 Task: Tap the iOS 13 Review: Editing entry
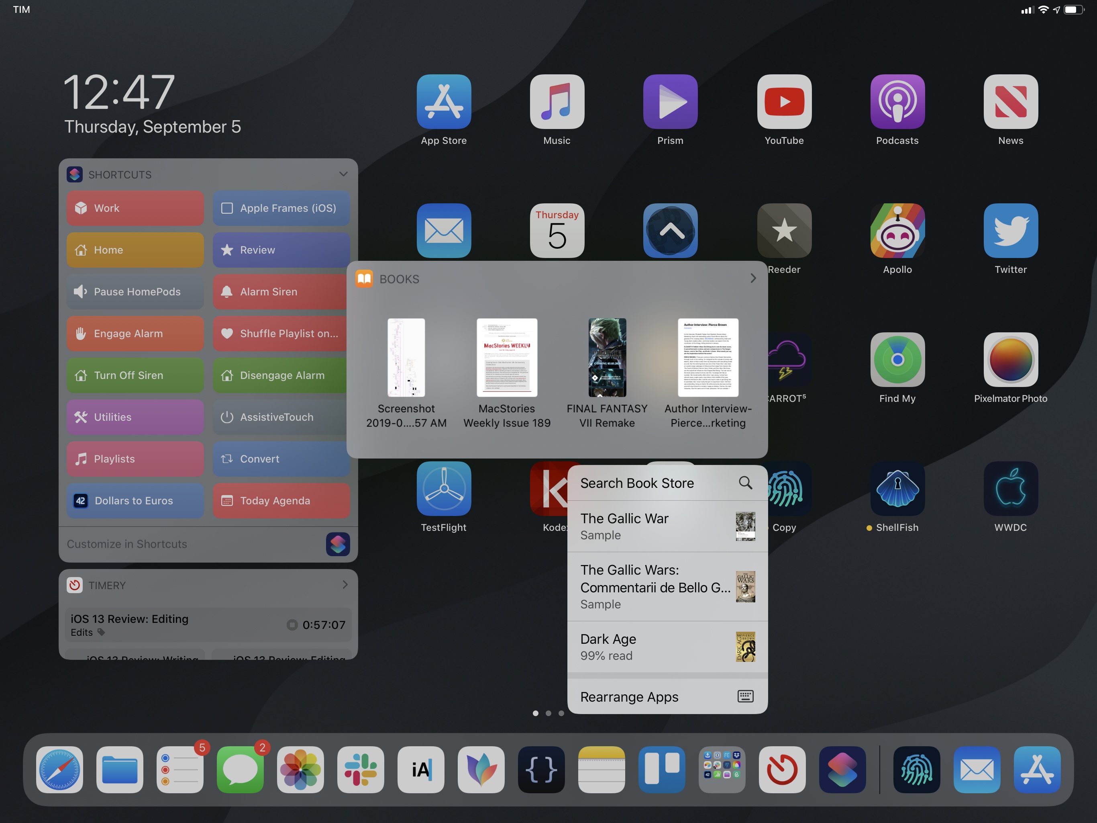[208, 624]
